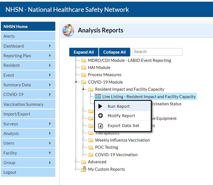The height and width of the screenshot is (185, 213).
Task: Click the My Custom Reports folder icon
Action: [x=84, y=169]
